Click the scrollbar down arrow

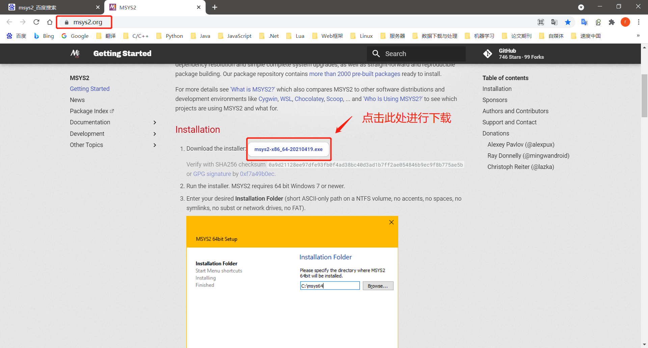click(644, 344)
